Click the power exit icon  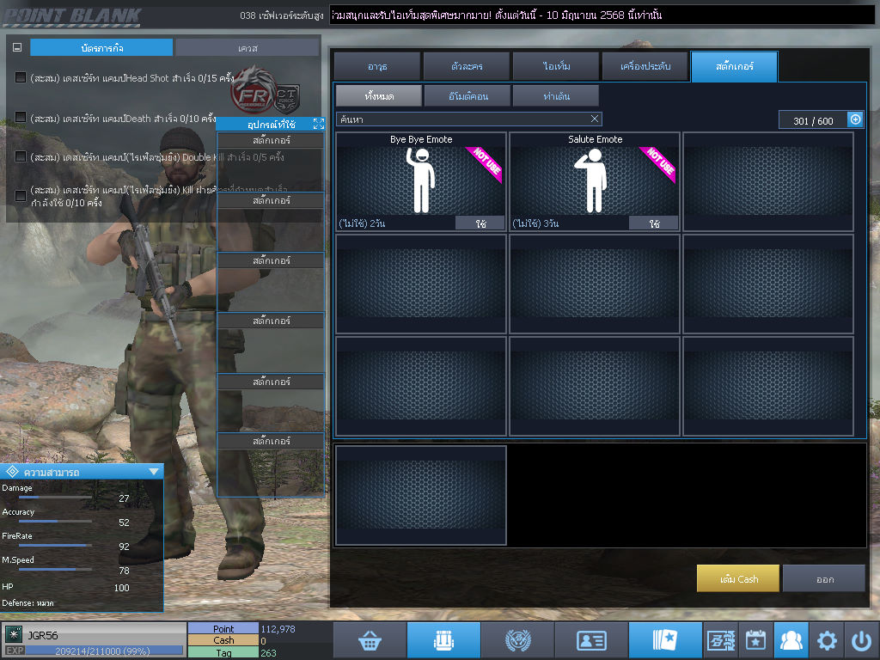pos(861,640)
